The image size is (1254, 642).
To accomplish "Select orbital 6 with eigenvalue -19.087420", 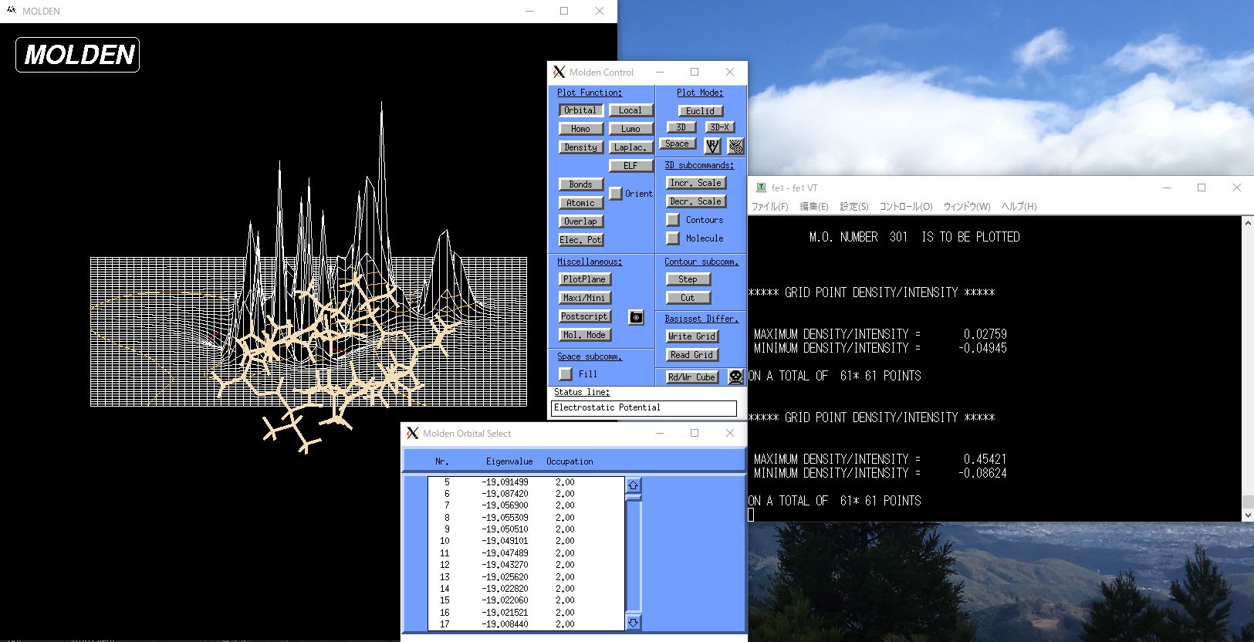I will (526, 494).
